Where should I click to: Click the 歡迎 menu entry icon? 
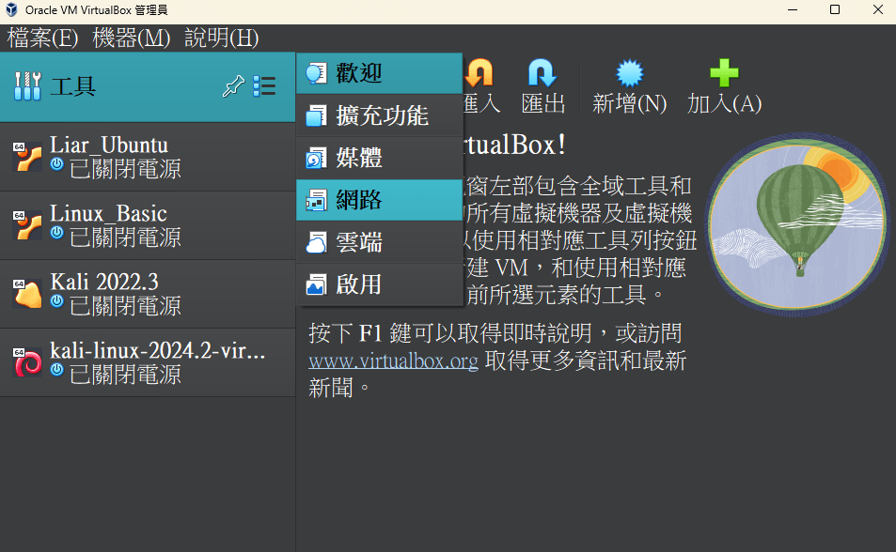(316, 73)
